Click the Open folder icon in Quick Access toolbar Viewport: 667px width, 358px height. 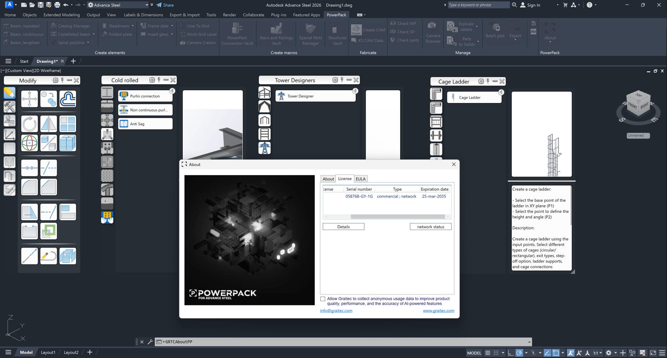(x=32, y=5)
